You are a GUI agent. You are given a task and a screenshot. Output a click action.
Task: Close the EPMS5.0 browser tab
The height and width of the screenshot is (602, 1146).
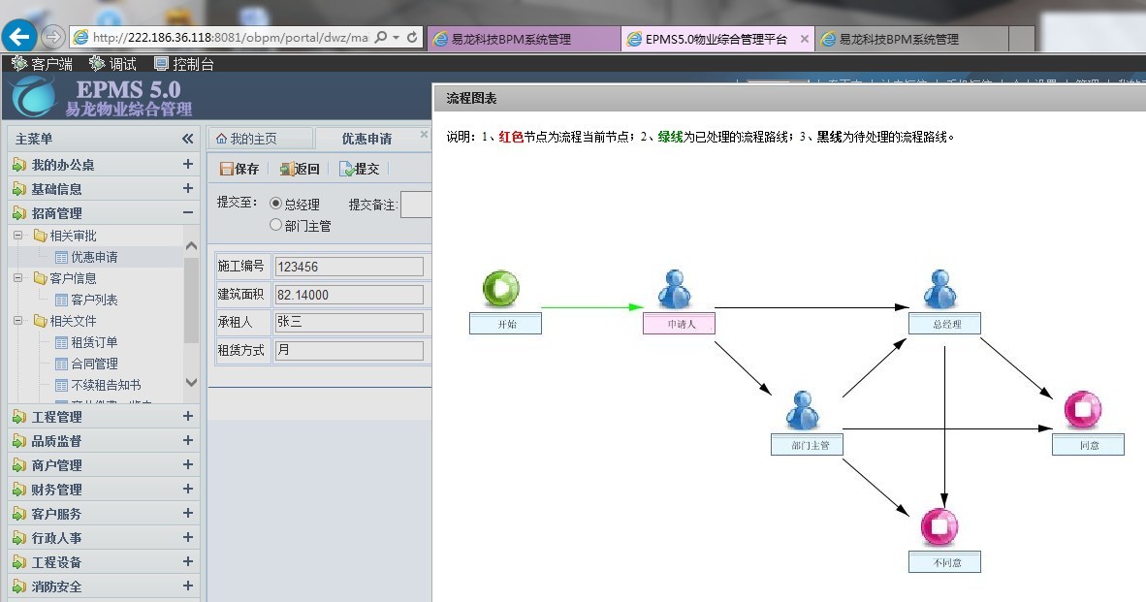(805, 39)
